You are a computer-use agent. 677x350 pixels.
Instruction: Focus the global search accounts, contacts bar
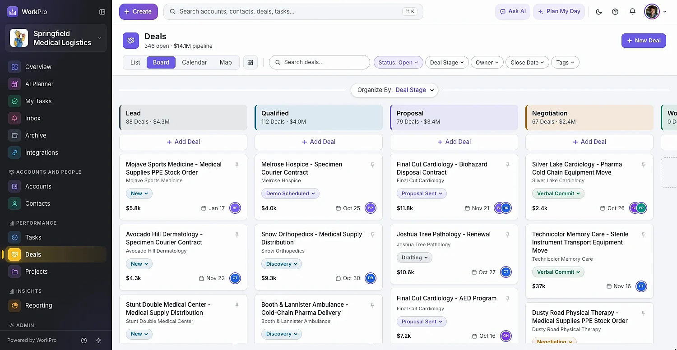click(293, 12)
